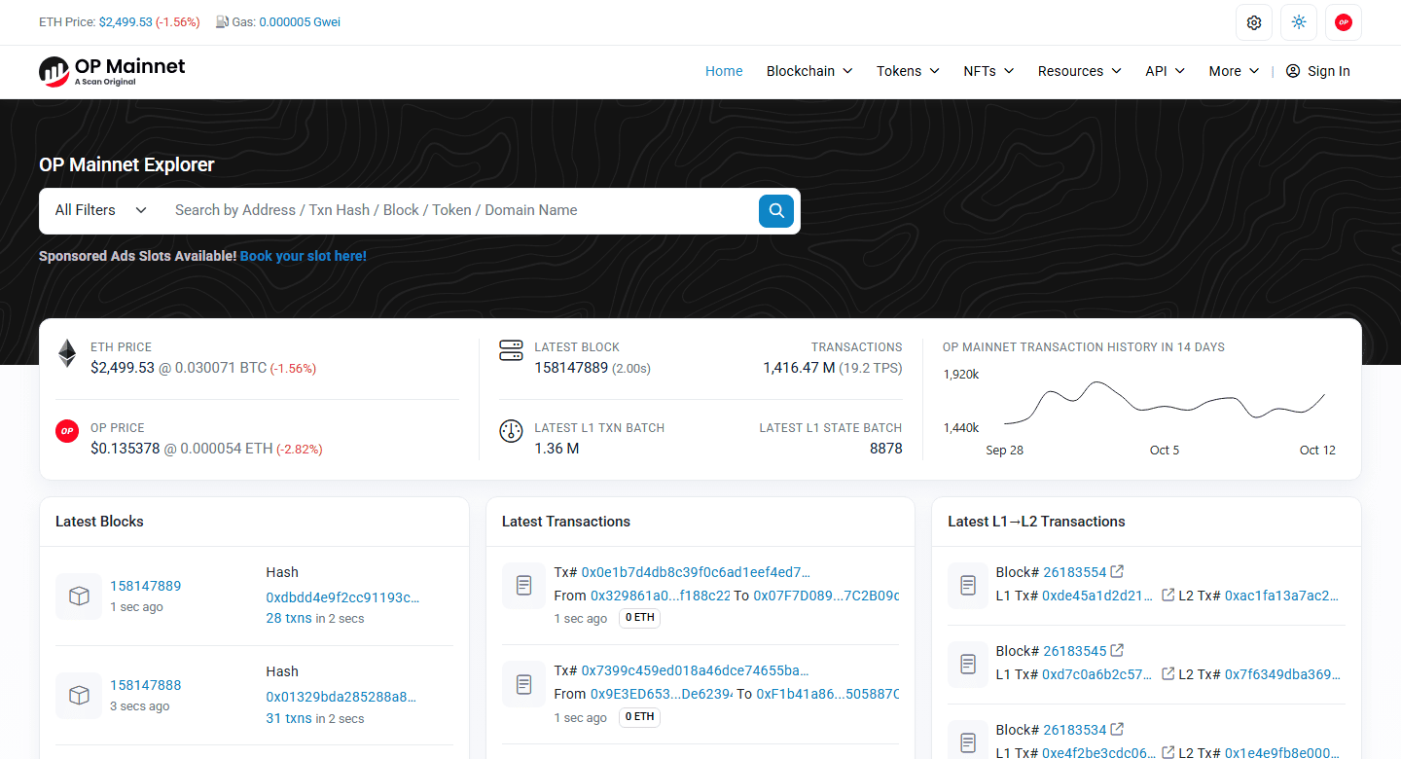Click the Gas value 0.000005 Gwei
This screenshot has height=759, width=1401.
[300, 22]
